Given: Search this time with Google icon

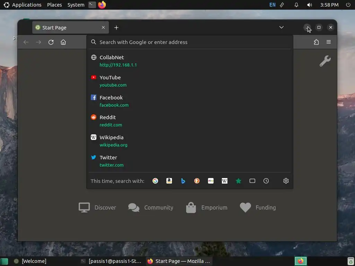Looking at the screenshot, I should [155, 181].
